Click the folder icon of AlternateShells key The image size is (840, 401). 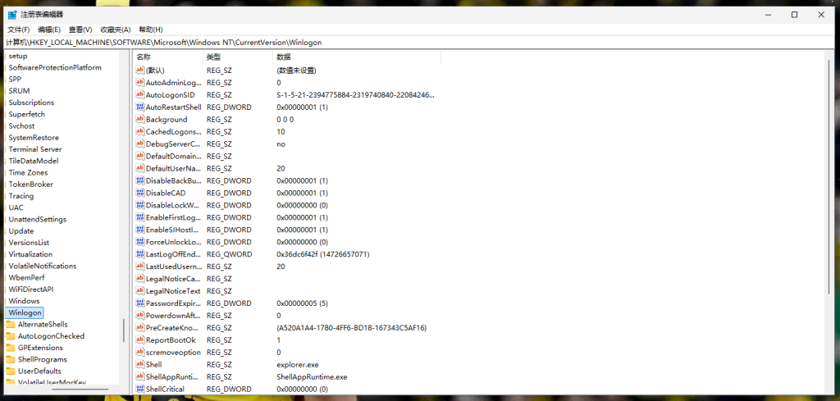click(x=10, y=325)
